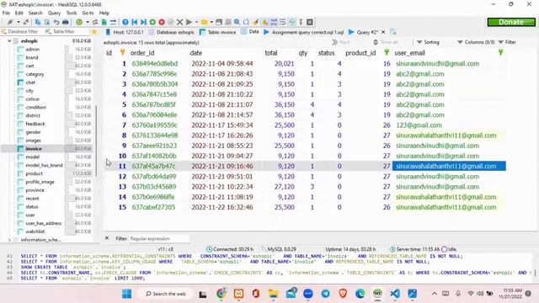The image size is (539, 303).
Task: Click the green Donate button
Action: 511,22
